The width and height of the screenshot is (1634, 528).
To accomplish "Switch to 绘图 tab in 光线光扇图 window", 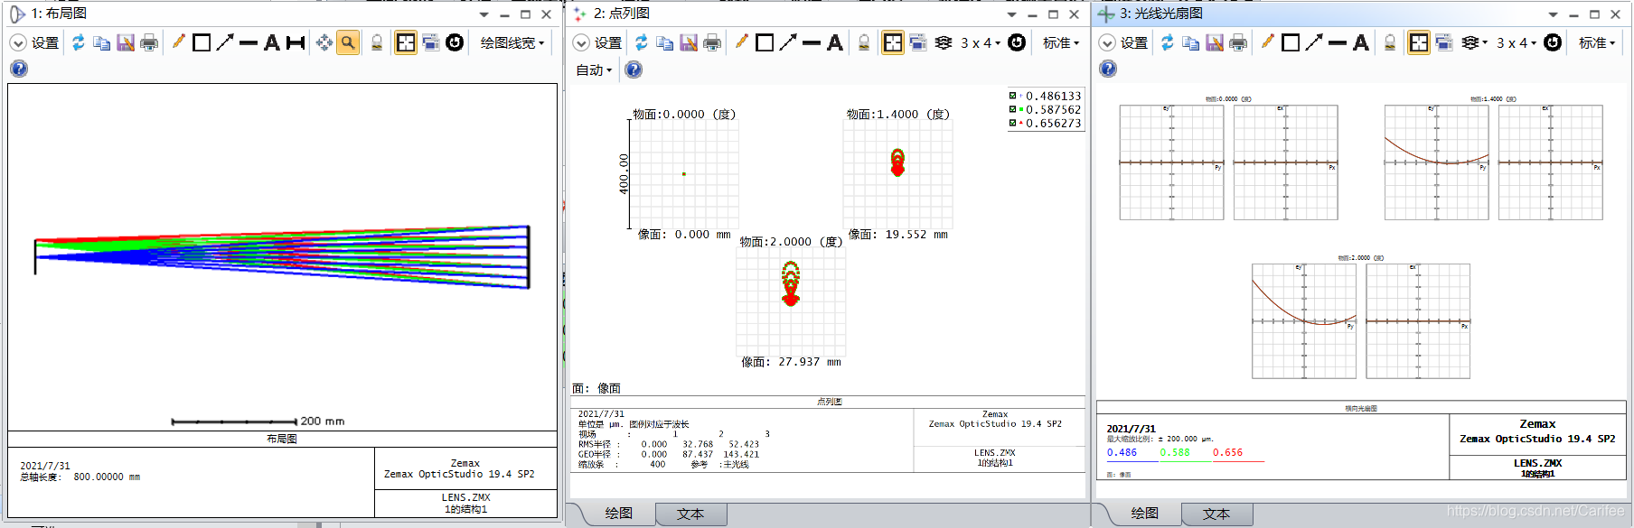I will pyautogui.click(x=1145, y=514).
